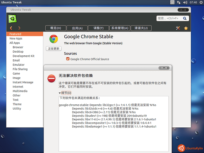
Task: Switch to the 系统管理(A) tab
Action: 120,28
